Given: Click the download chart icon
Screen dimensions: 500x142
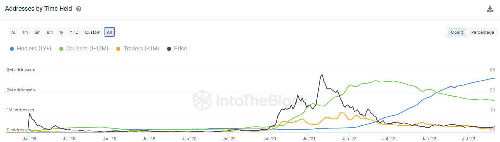Looking at the screenshot, I should tap(490, 9).
